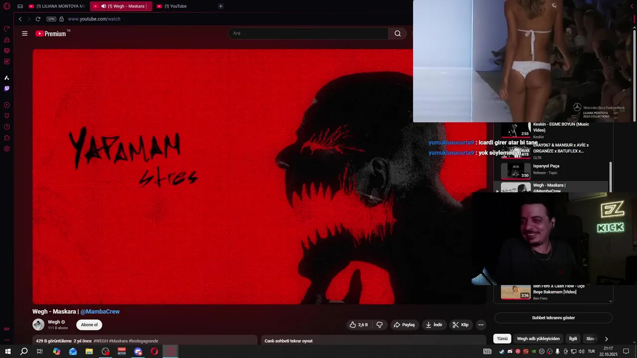This screenshot has height=358, width=637.
Task: Open the History clock icon in sidebar
Action: tap(7, 127)
